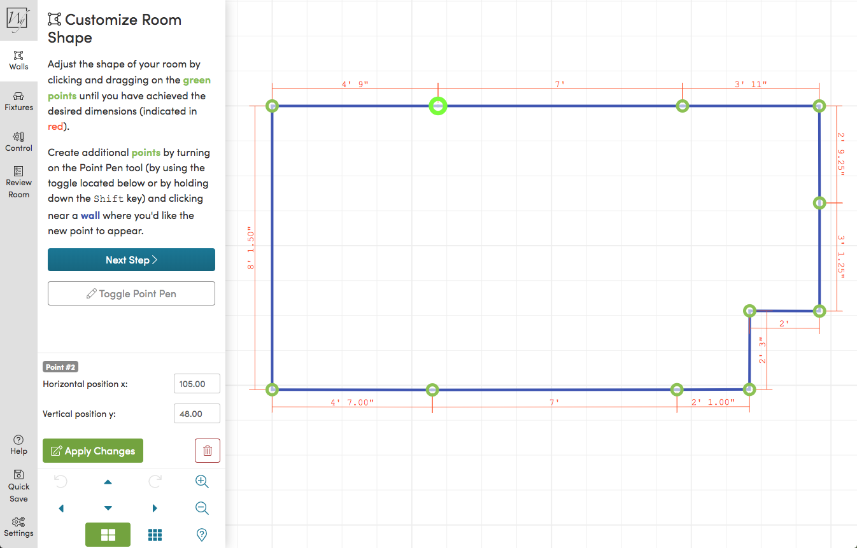Delete the selected point with trash icon
Image resolution: width=857 pixels, height=548 pixels.
pyautogui.click(x=208, y=451)
